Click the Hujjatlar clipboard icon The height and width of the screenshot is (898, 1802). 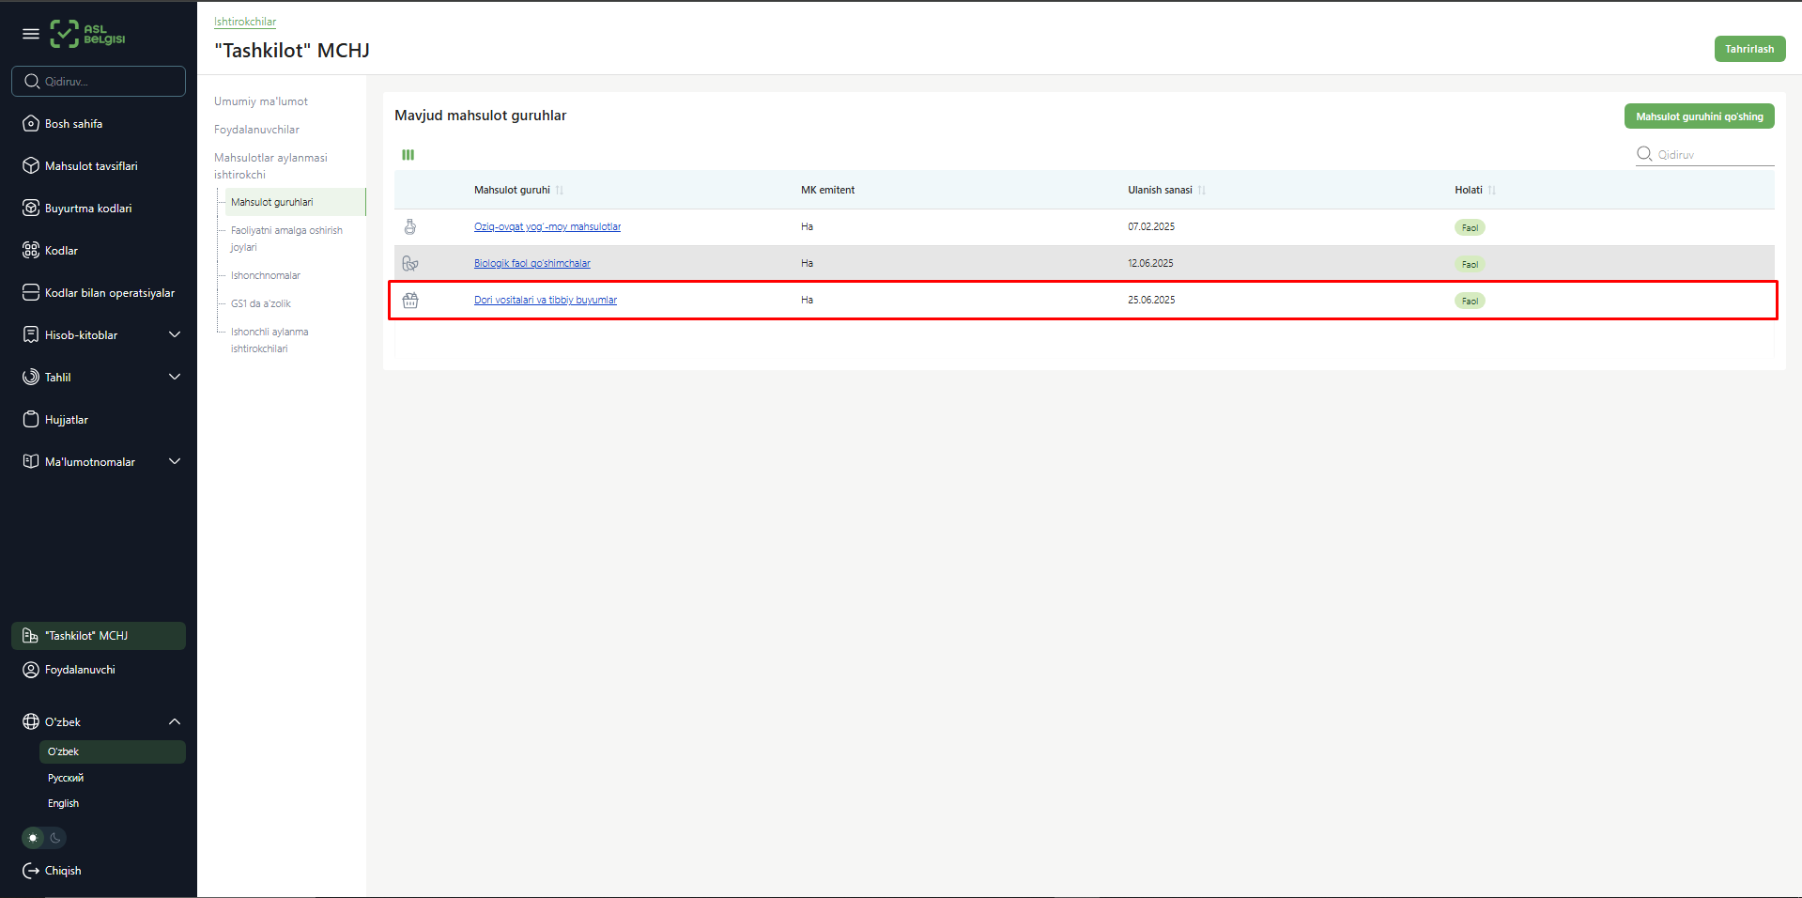coord(31,420)
